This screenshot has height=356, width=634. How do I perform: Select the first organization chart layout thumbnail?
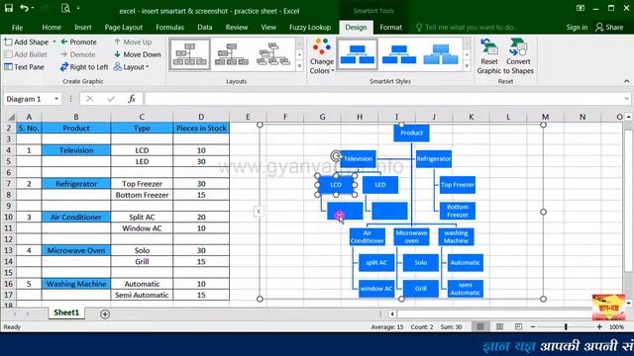tap(189, 54)
